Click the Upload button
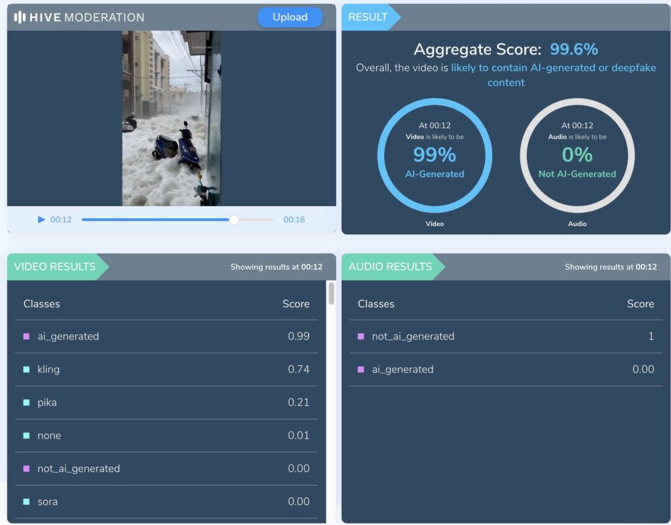Screen dimensions: 671x525 click(x=290, y=17)
